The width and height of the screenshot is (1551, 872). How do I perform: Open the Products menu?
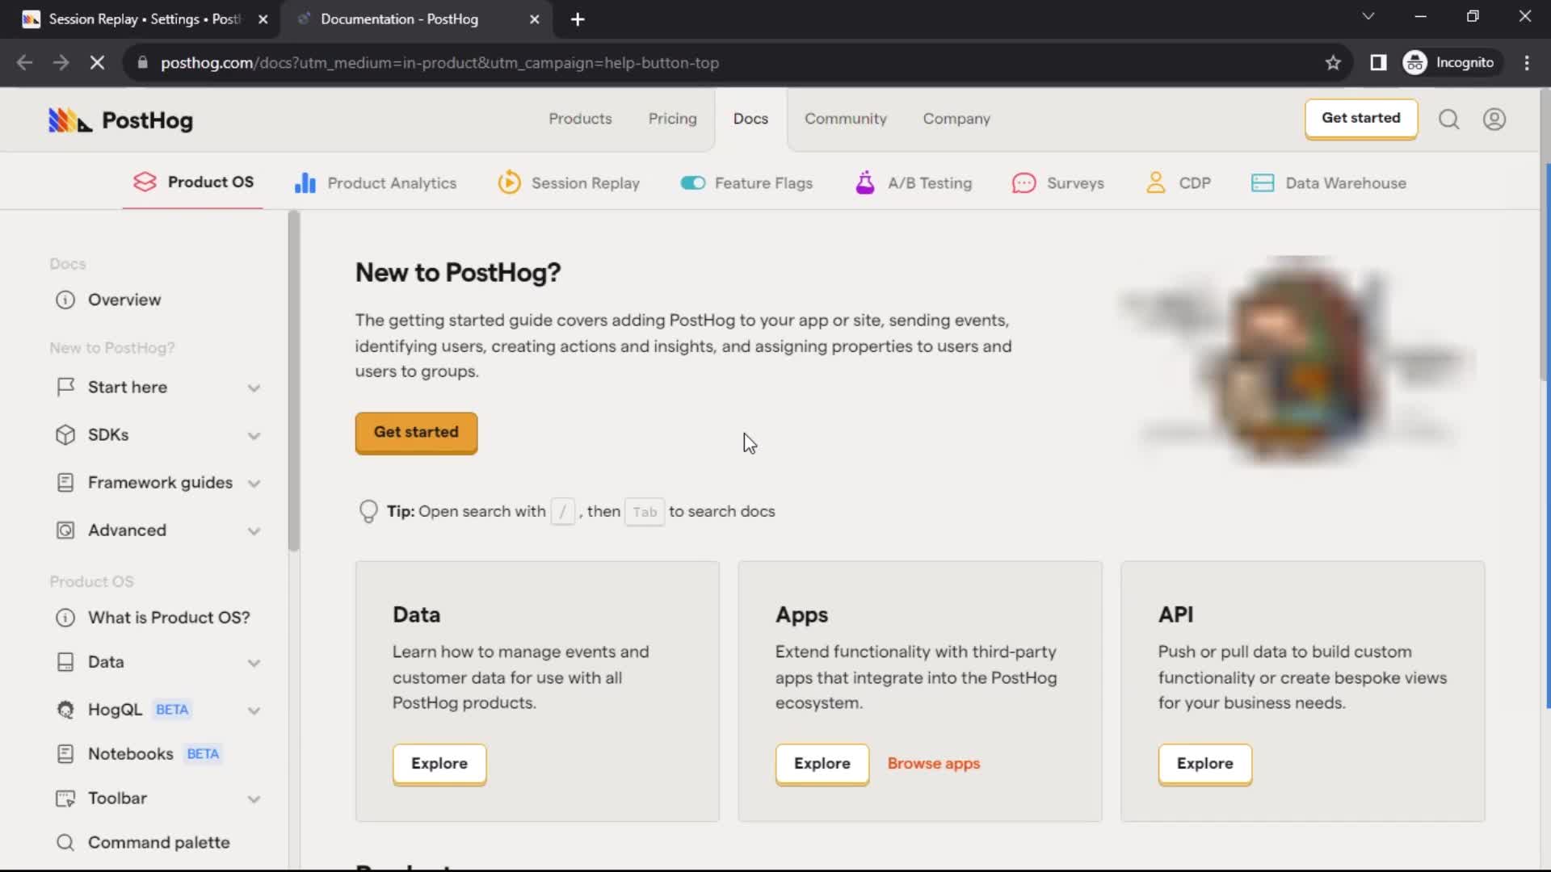point(580,119)
